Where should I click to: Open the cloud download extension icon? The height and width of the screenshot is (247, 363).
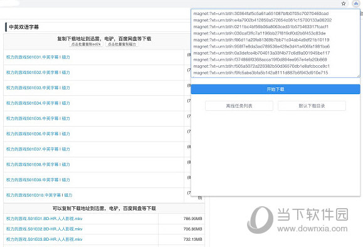click(x=356, y=4)
